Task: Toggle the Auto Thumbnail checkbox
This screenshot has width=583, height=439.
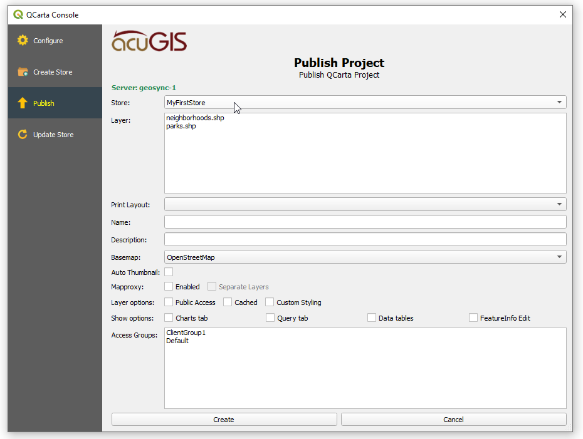Action: pos(169,272)
